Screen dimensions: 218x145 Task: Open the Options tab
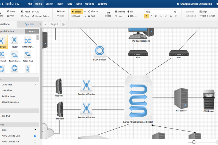(90, 4)
